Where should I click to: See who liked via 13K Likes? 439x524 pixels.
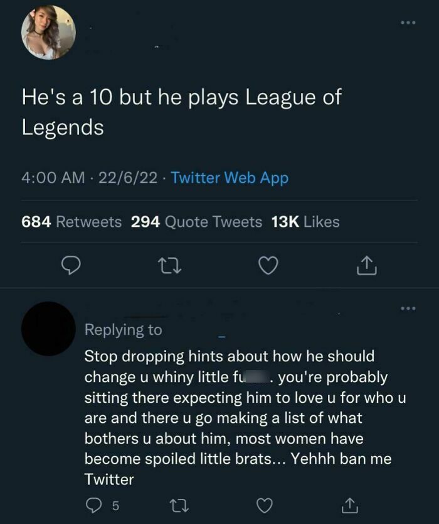[x=310, y=222]
